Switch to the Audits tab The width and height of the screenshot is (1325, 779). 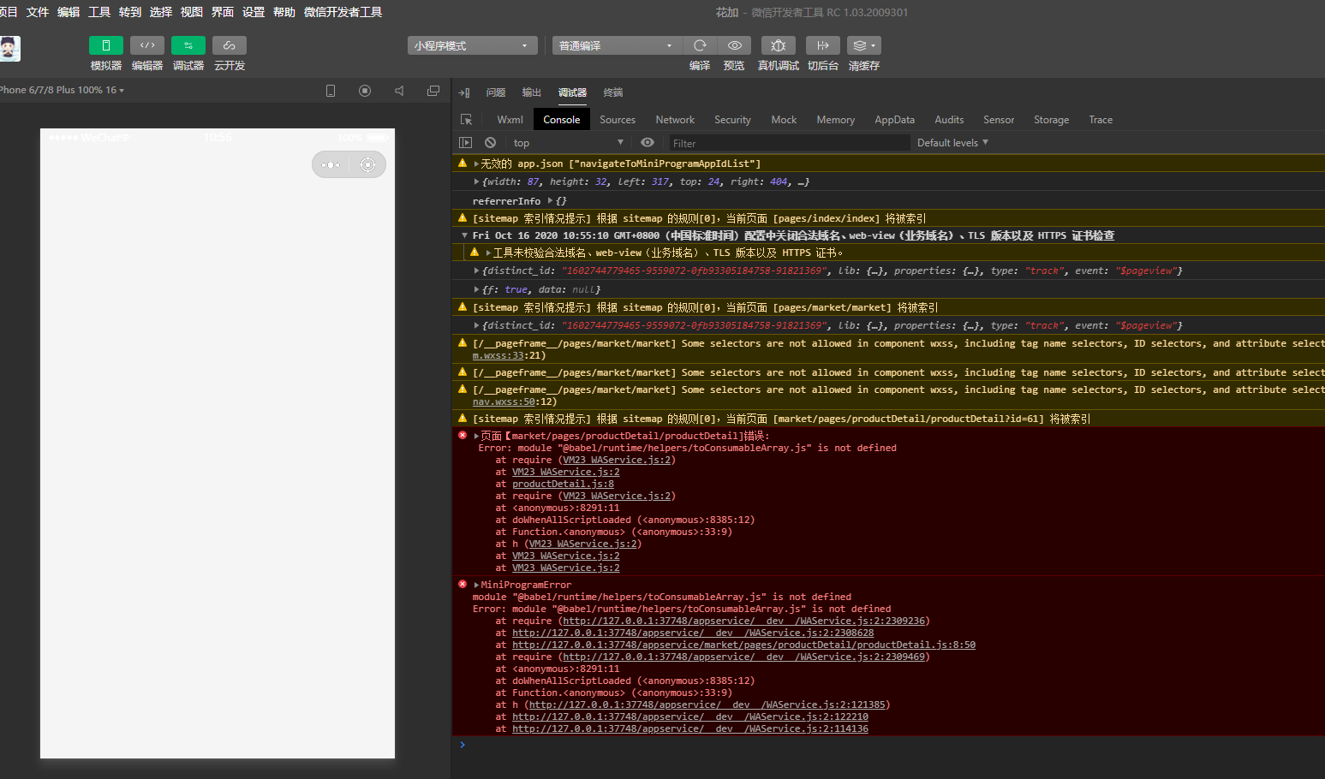[949, 120]
